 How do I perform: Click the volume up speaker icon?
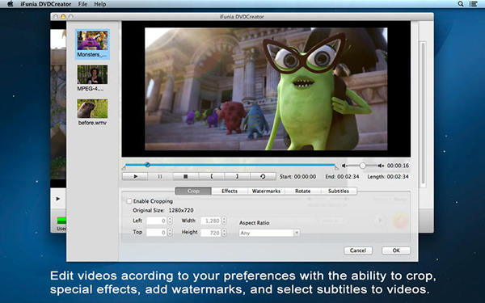(x=381, y=166)
